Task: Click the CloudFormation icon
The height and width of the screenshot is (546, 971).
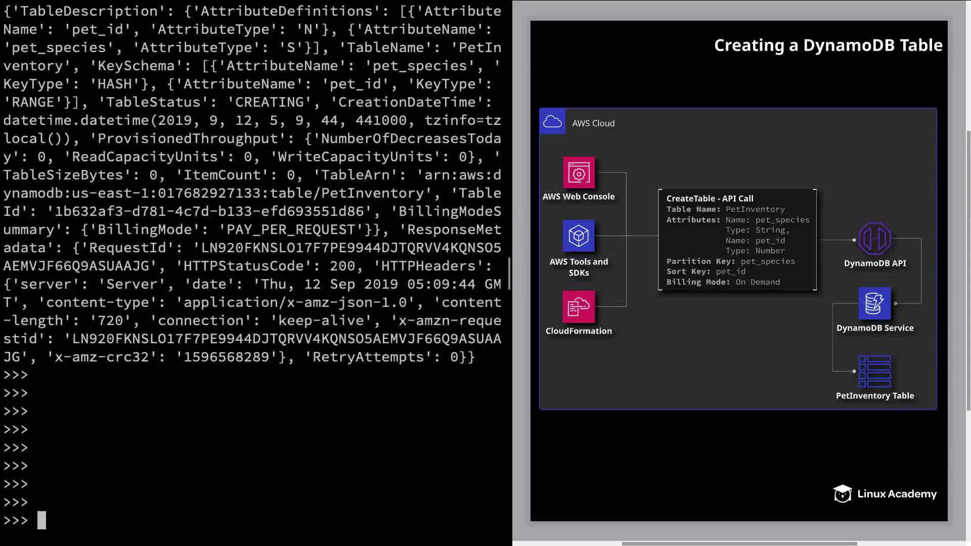Action: [x=579, y=306]
